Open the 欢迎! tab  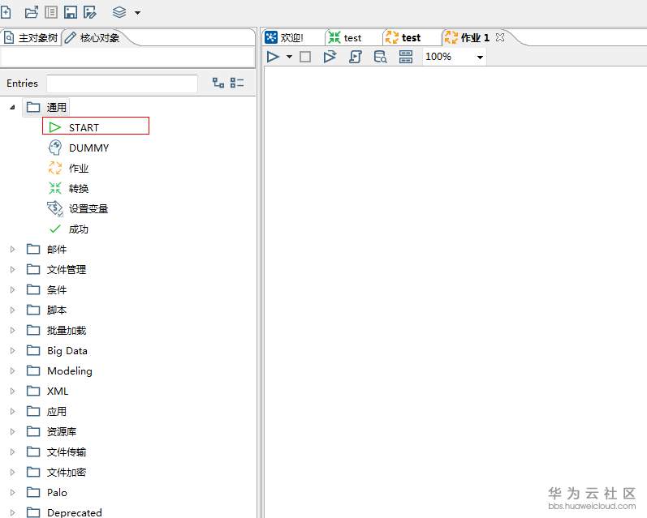(x=284, y=38)
